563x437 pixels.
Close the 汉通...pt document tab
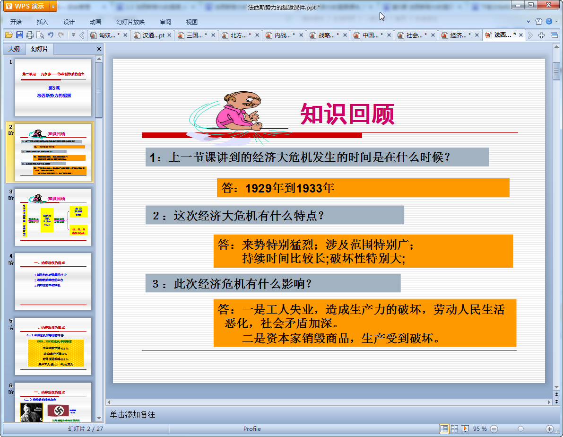pyautogui.click(x=169, y=35)
